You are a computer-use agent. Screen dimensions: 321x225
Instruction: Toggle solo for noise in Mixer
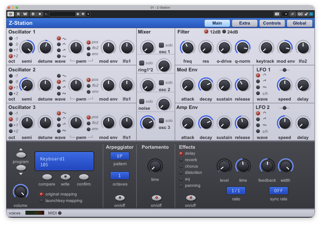[142, 101]
